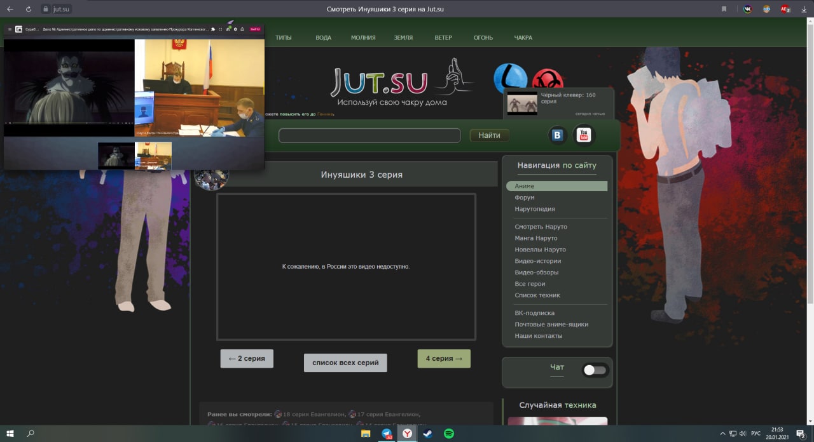Open Манга Наруто link

click(x=536, y=238)
